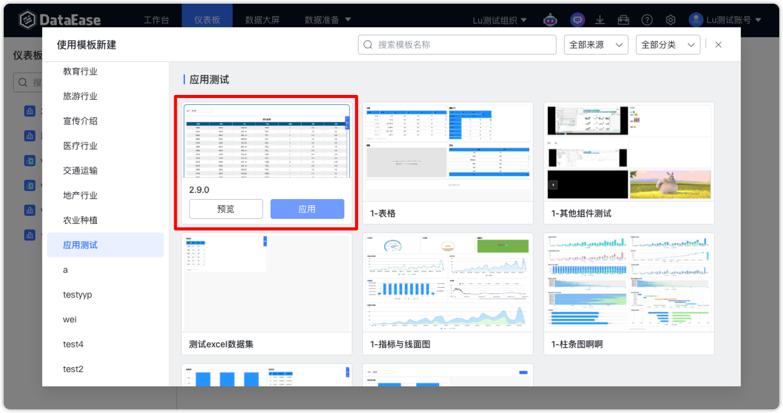Open the help icon
Viewport: 783px width, 413px height.
(647, 20)
